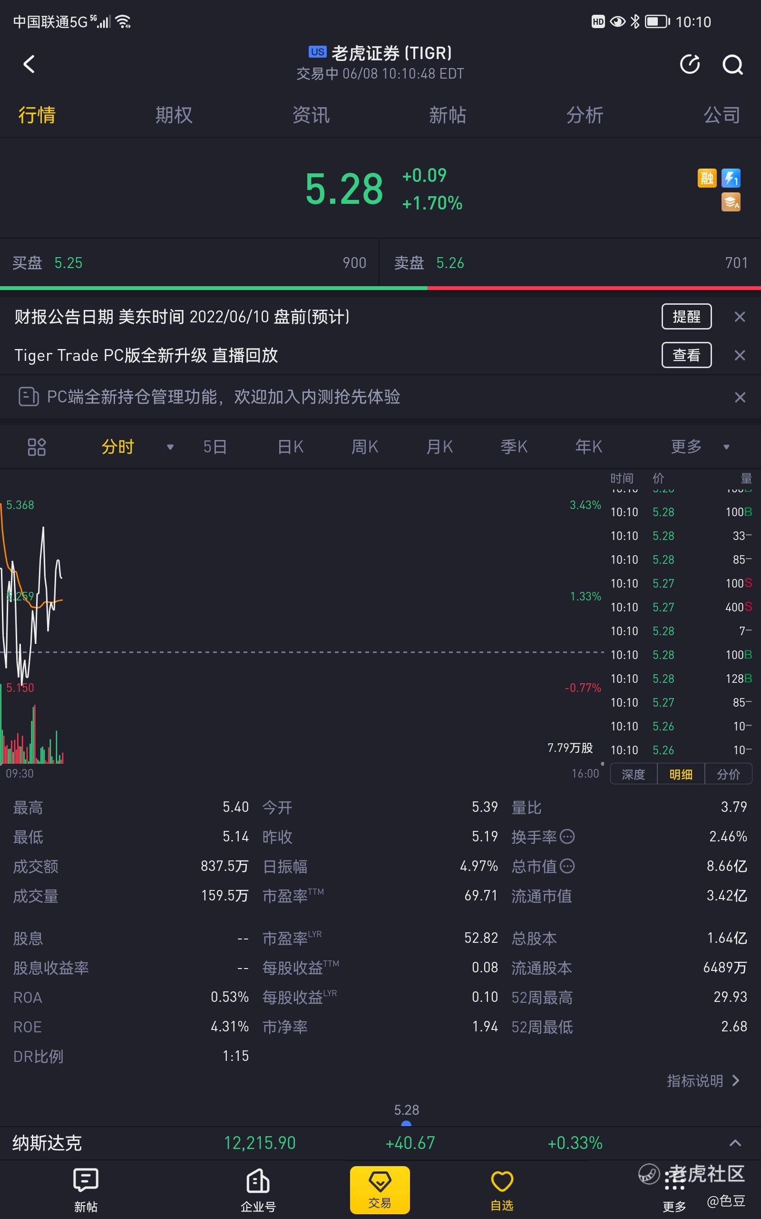Tap the orange stacked-layers badge icon
Screen dimensions: 761x1219
tap(731, 202)
